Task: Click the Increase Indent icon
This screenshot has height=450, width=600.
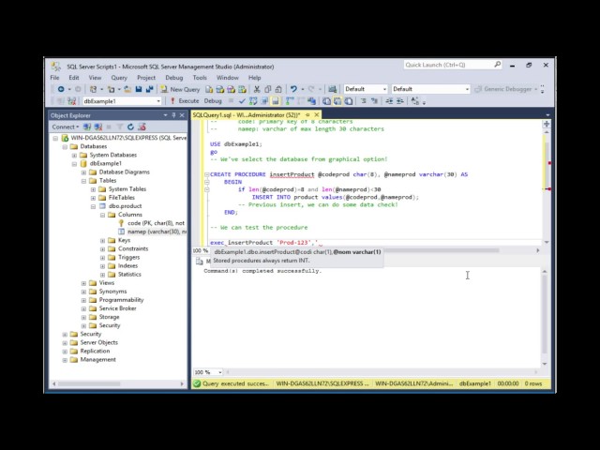Action: tap(400, 101)
